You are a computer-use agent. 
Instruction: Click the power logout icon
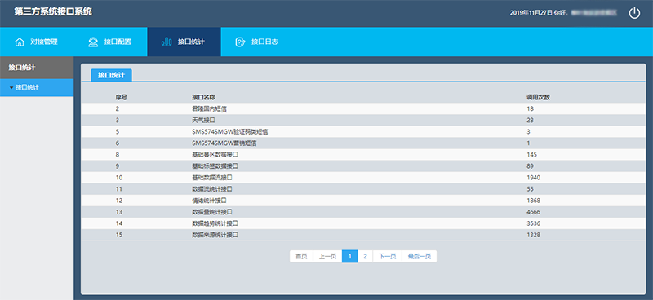tap(634, 13)
